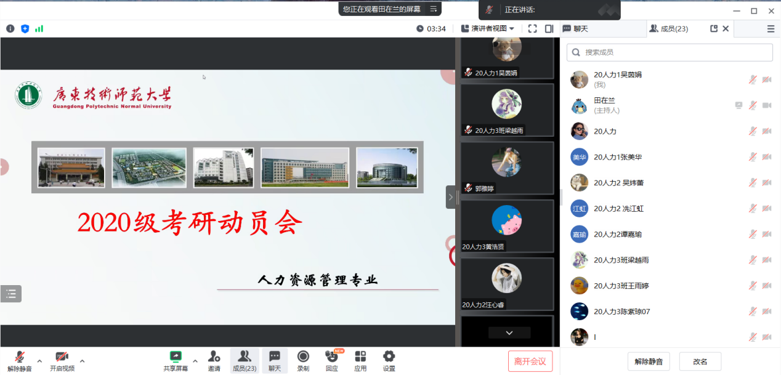Enter fullscreen mode via top bar icon
This screenshot has width=781, height=375.
(x=532, y=28)
